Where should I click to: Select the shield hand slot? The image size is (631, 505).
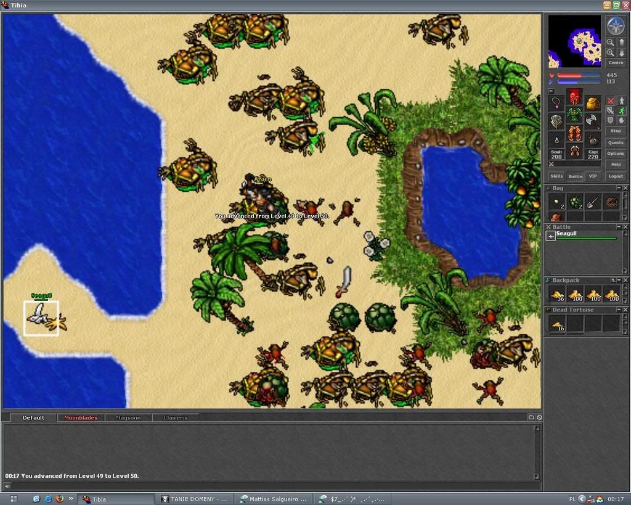tap(556, 121)
